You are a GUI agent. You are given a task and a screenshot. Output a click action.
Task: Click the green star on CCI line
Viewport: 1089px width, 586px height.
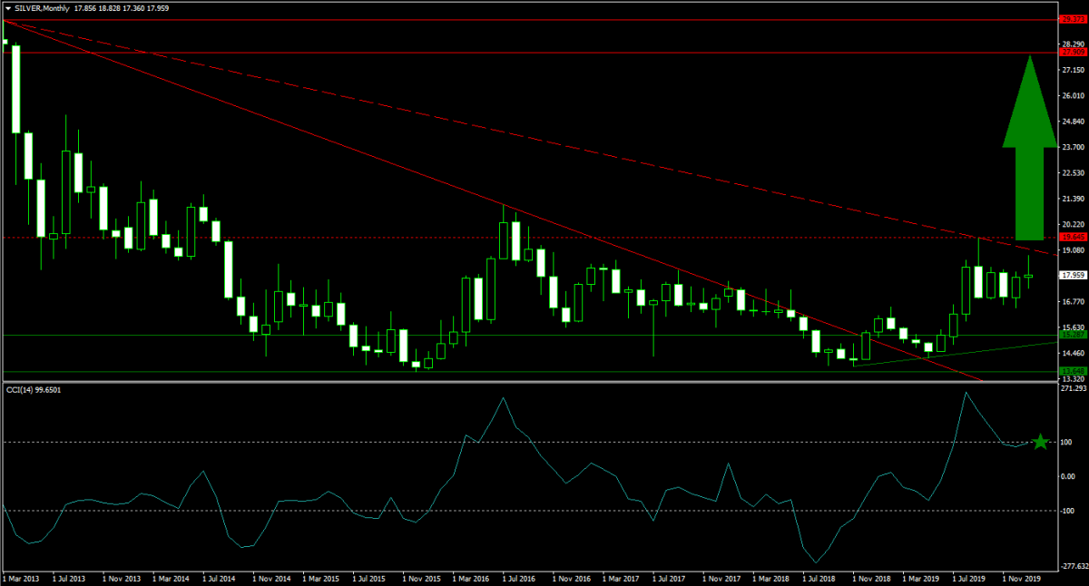[x=1040, y=442]
